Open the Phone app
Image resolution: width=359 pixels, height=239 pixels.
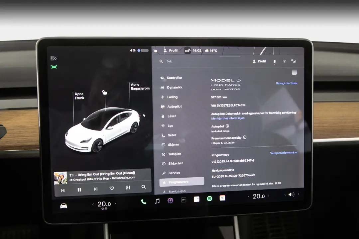coord(144,202)
